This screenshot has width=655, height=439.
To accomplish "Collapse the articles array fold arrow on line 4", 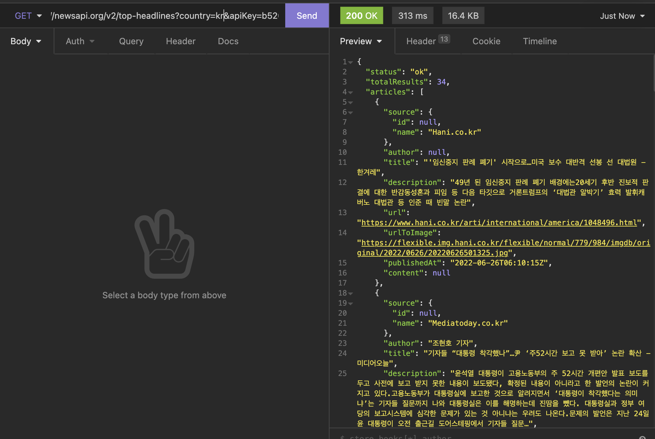I will click(351, 92).
